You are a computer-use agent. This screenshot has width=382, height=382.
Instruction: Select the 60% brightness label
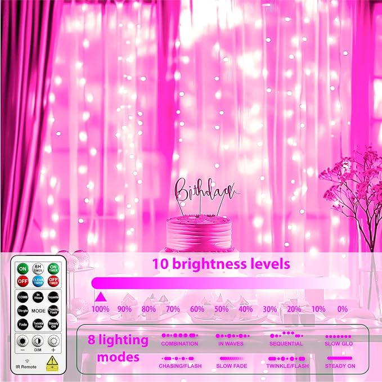coord(197,309)
